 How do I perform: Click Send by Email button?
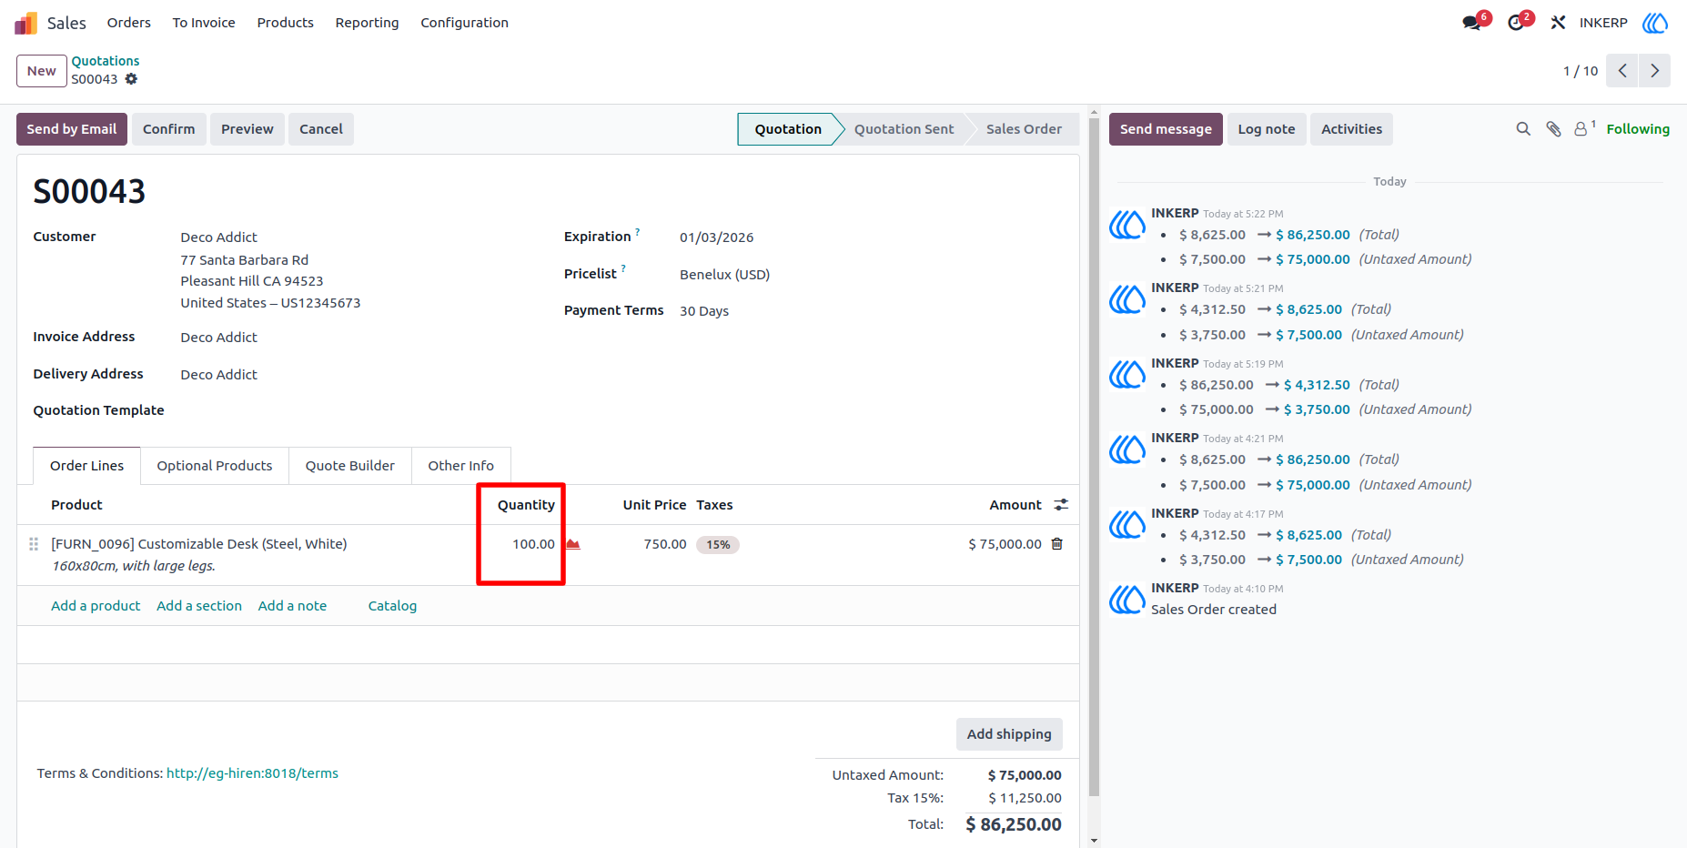[72, 129]
